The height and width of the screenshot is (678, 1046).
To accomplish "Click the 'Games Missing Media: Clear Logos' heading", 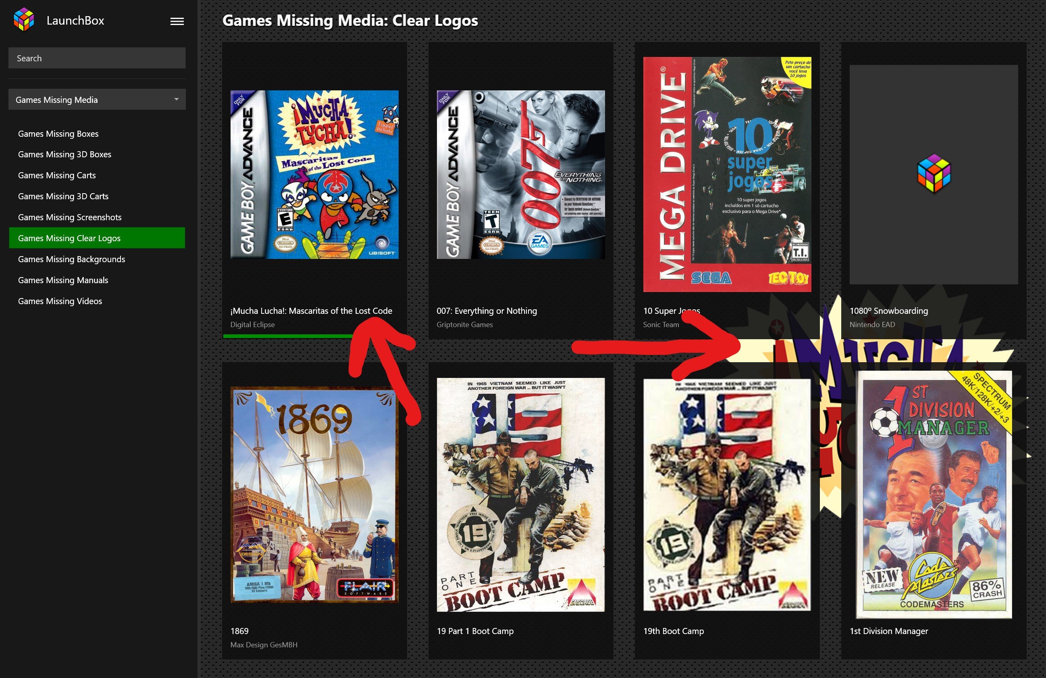I will [x=350, y=20].
